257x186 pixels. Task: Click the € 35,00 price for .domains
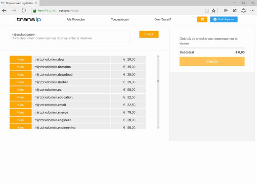point(129,67)
